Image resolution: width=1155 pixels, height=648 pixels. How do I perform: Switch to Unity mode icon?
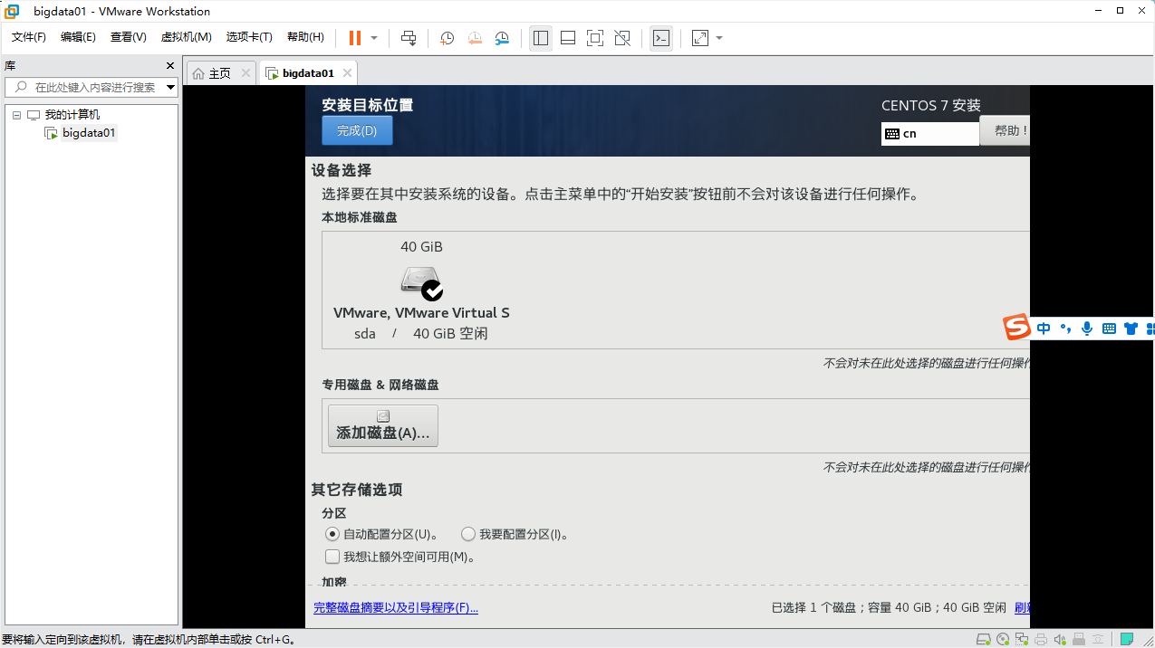click(x=622, y=38)
